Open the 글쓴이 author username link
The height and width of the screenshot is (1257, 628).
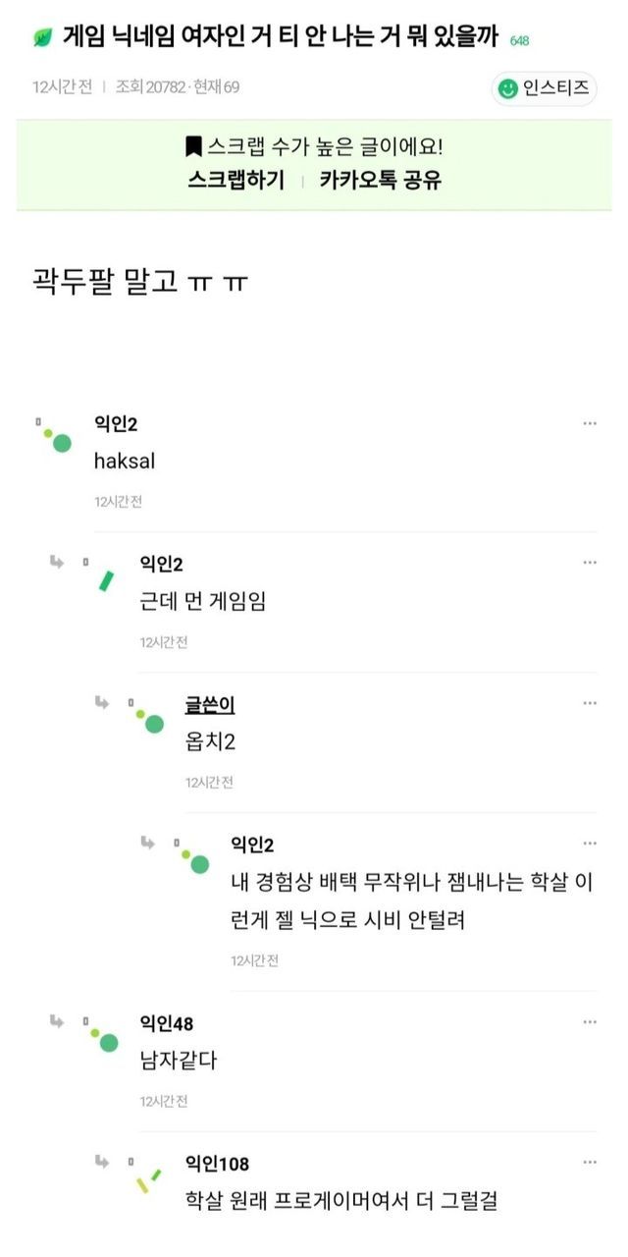(209, 705)
